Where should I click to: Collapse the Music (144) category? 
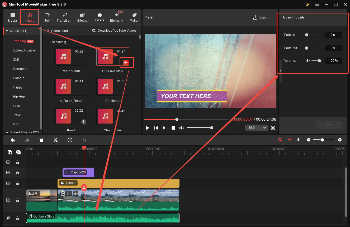coord(7,31)
